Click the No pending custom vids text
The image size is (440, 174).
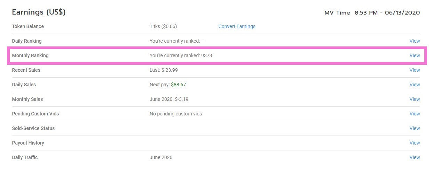coord(175,114)
